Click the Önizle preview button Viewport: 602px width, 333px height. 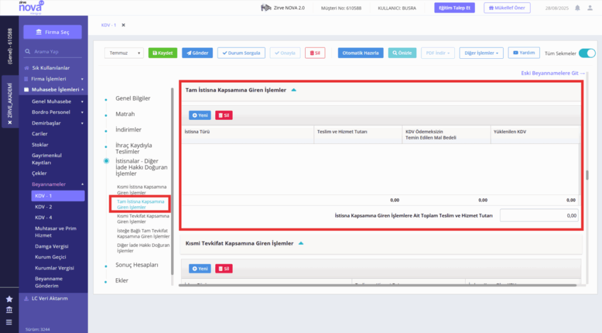tap(402, 53)
